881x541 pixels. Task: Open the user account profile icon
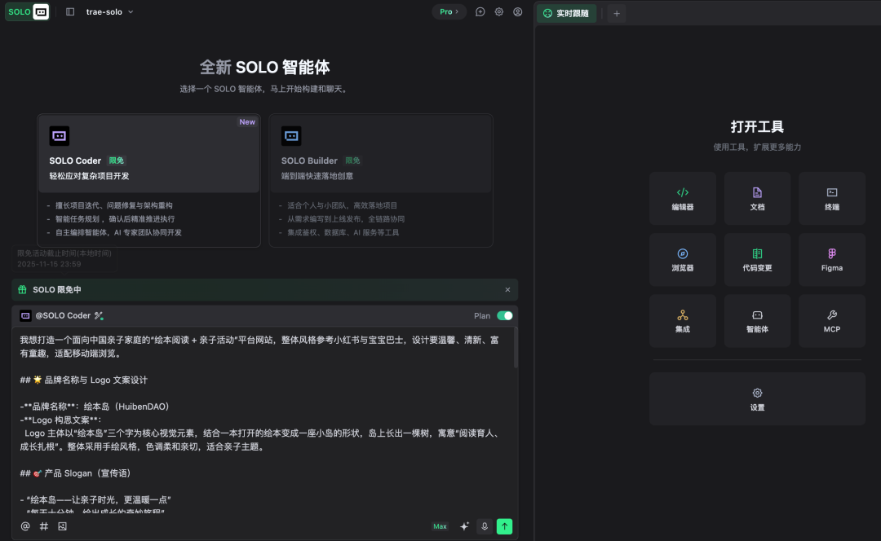[517, 11]
